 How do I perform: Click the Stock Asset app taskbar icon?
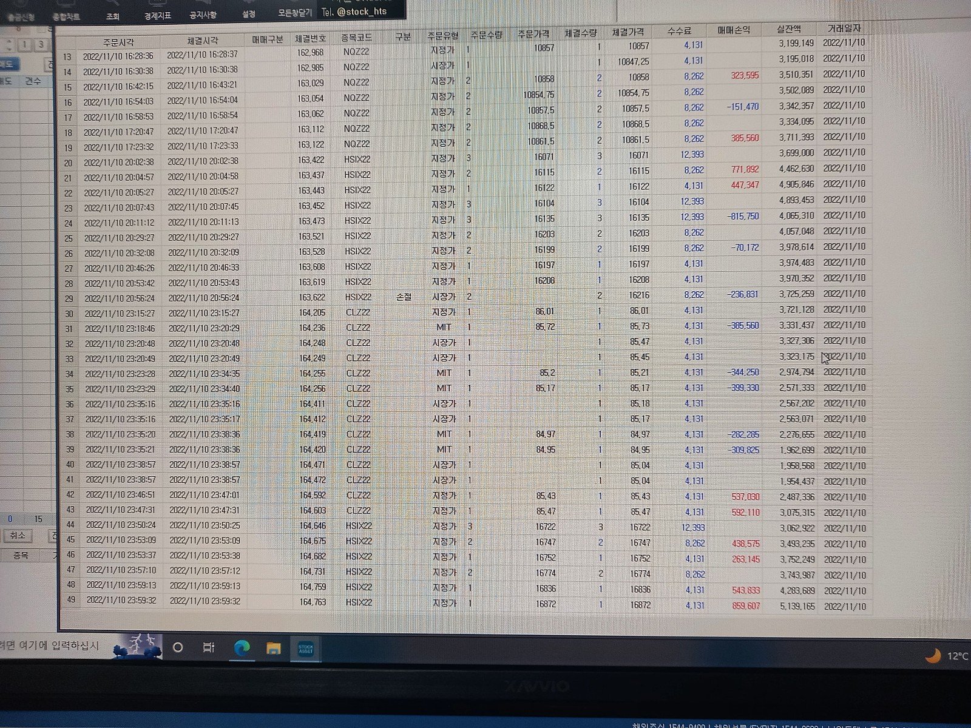click(x=305, y=649)
